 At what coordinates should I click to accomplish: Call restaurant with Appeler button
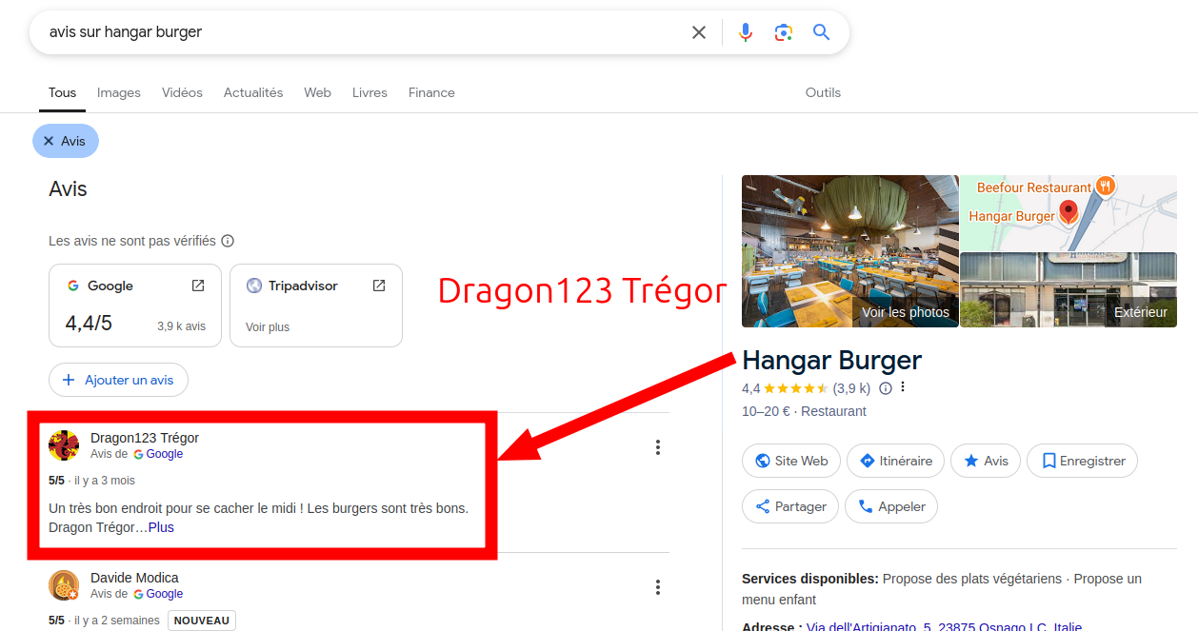[x=891, y=506]
